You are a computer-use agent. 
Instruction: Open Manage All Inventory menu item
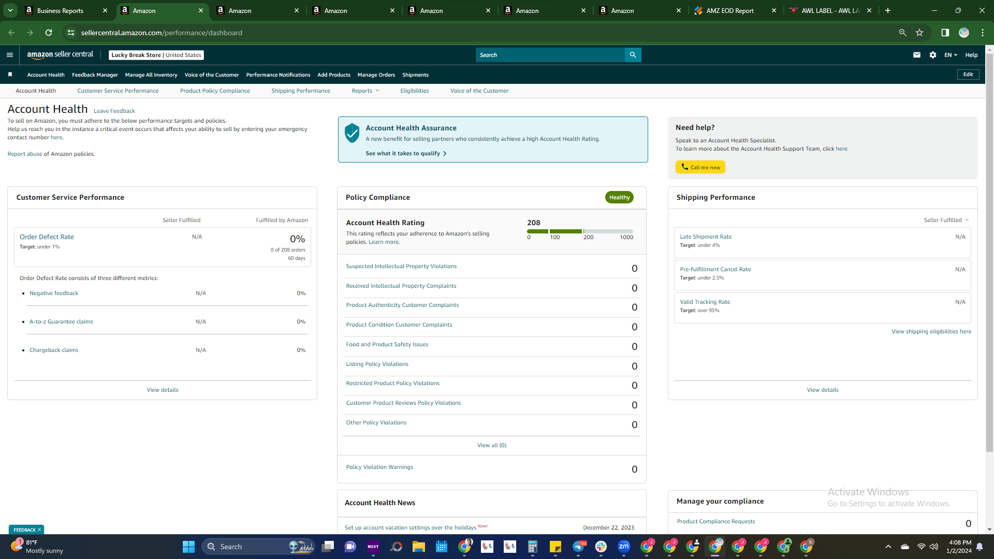point(151,75)
